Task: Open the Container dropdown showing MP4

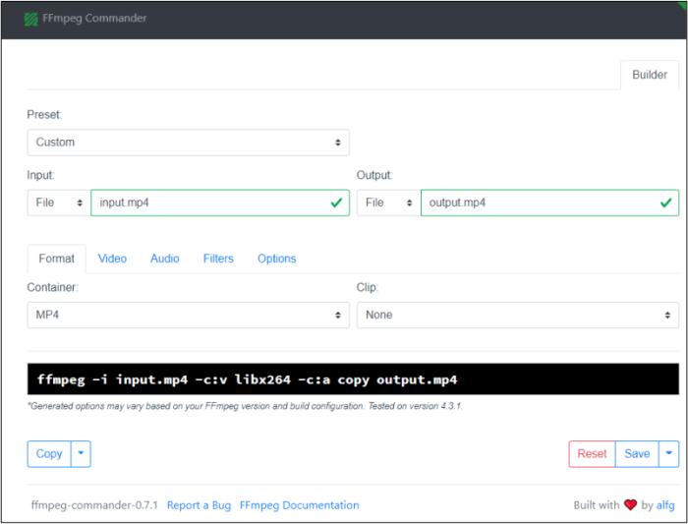Action: pos(189,316)
